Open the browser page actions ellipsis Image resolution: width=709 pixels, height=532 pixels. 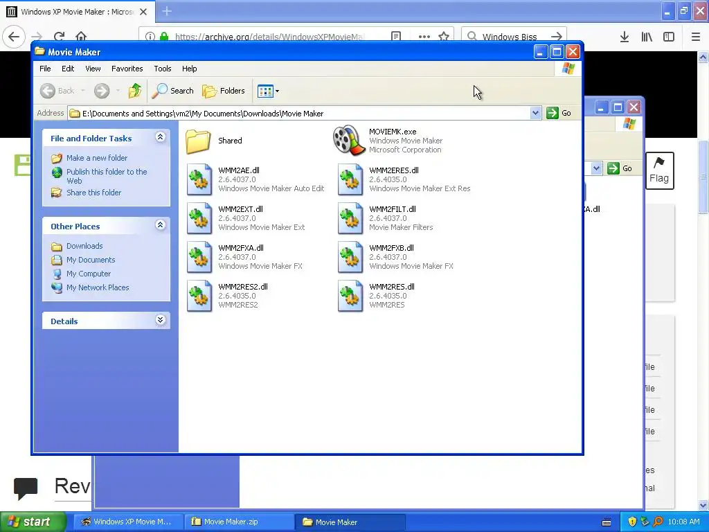click(424, 37)
